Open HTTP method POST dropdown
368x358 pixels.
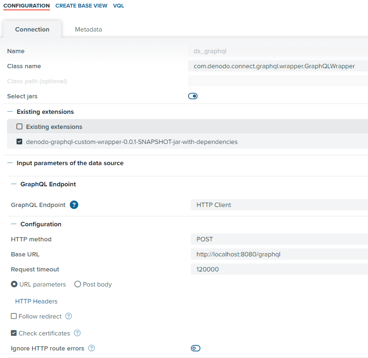(x=279, y=239)
